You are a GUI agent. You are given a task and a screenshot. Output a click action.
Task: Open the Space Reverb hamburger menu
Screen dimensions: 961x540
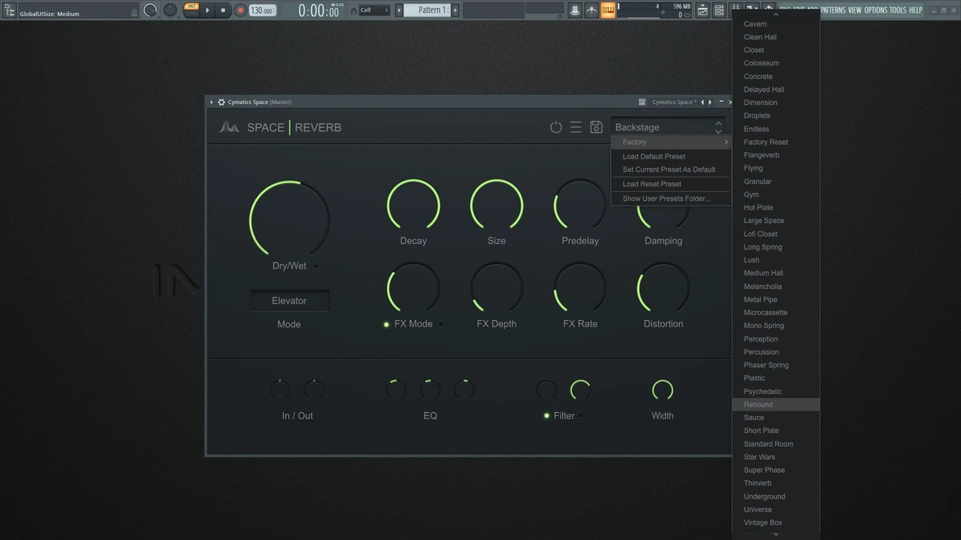point(576,127)
